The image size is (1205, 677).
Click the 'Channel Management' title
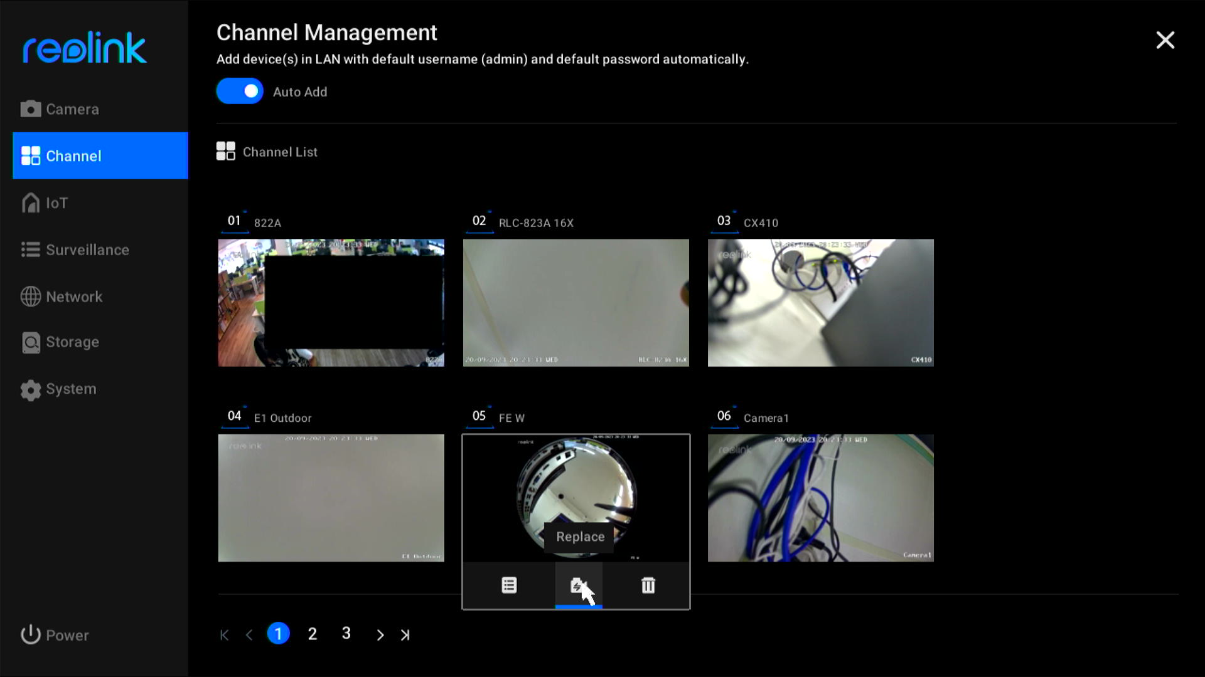point(327,33)
